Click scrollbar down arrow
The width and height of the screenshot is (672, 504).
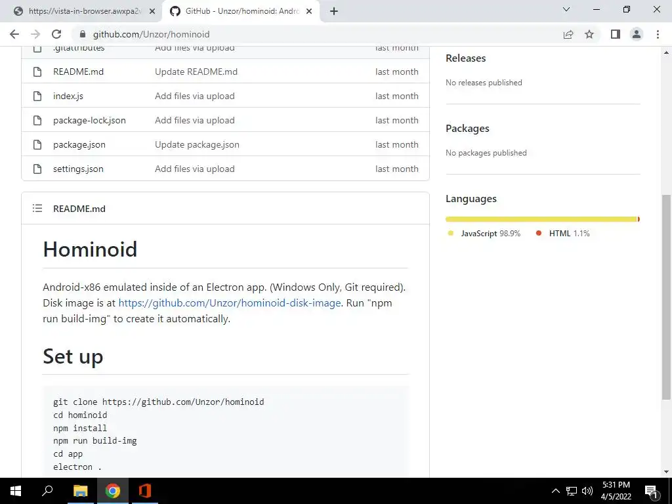[x=666, y=472]
